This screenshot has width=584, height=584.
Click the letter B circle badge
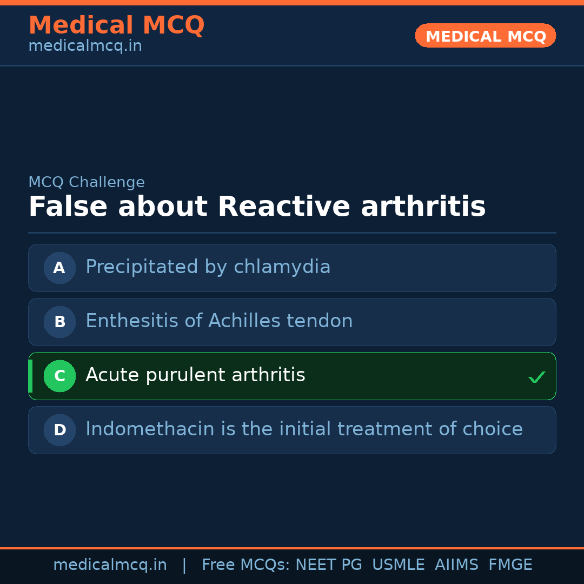[x=59, y=322]
